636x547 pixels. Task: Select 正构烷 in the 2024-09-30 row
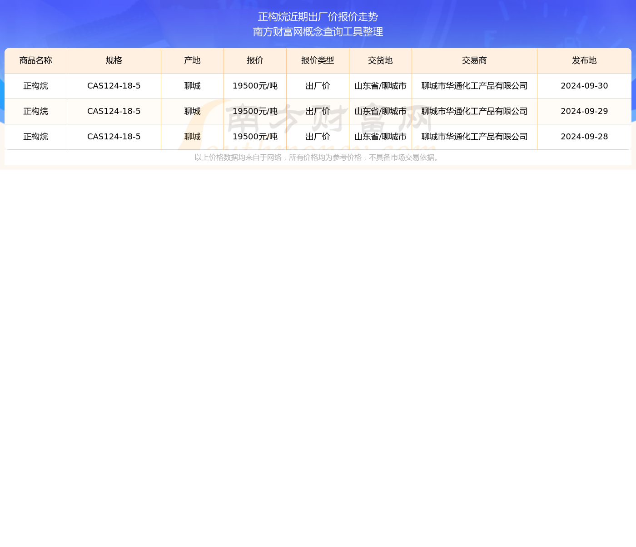click(36, 86)
